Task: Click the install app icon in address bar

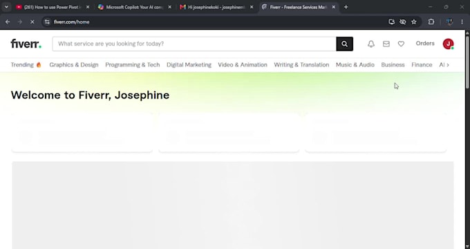Action: tap(391, 22)
